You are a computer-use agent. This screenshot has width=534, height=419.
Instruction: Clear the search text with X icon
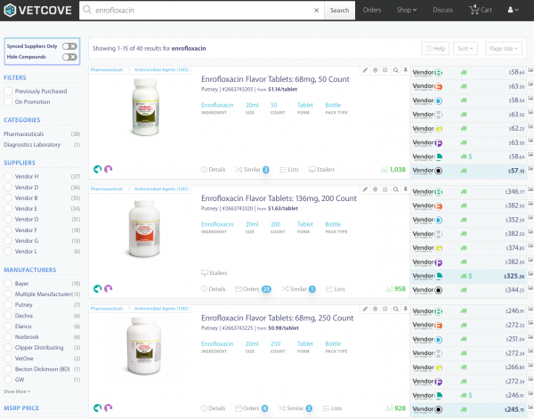coord(315,11)
